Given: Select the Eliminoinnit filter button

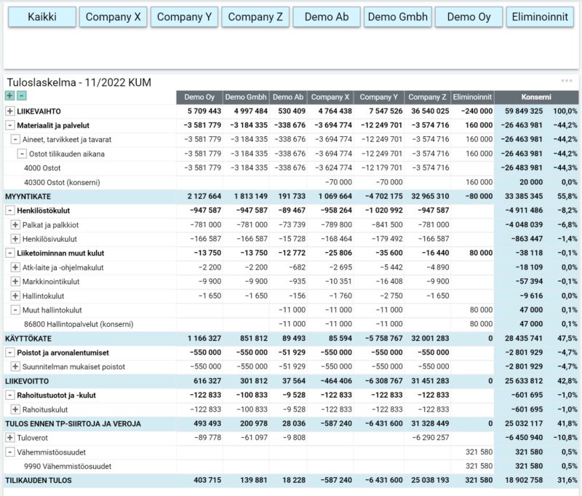Looking at the screenshot, I should coord(541,17).
